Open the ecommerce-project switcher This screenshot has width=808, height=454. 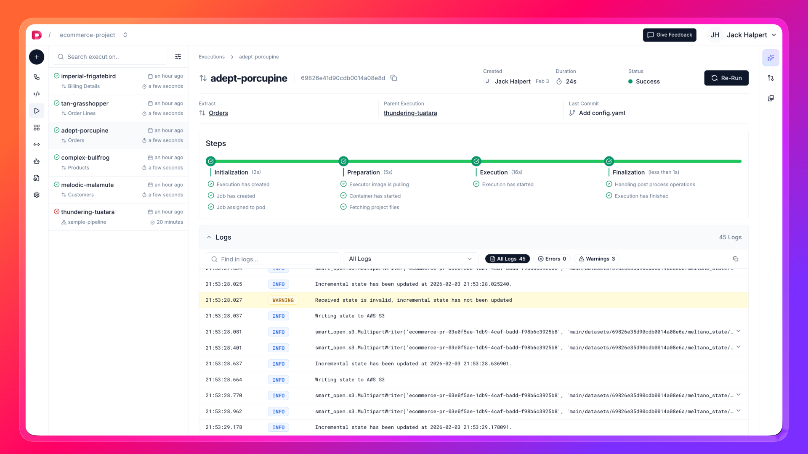point(93,35)
